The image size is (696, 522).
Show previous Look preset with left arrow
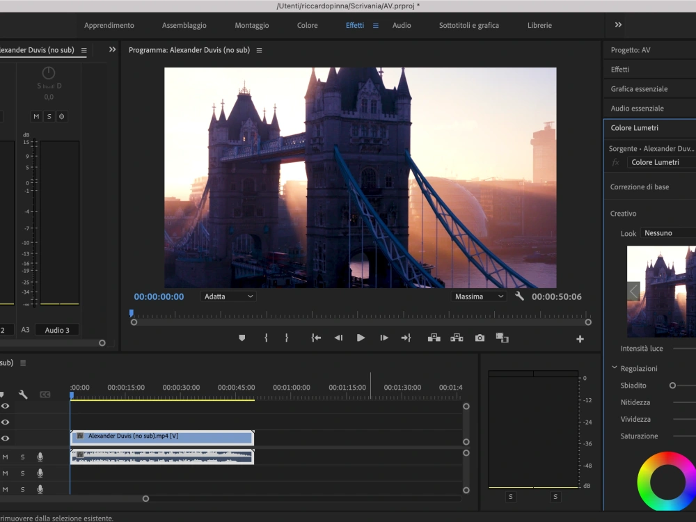[633, 292]
